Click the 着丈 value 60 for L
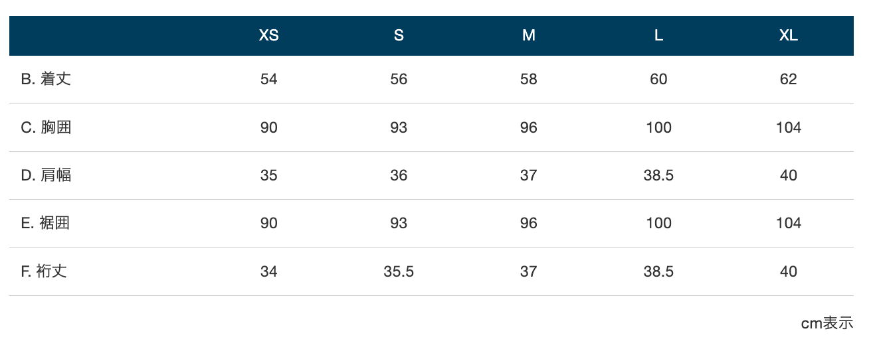 pos(658,80)
